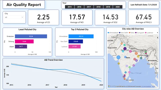Click the City wise AQI Overview title
This screenshot has height=90, width=161.
coord(133,29)
